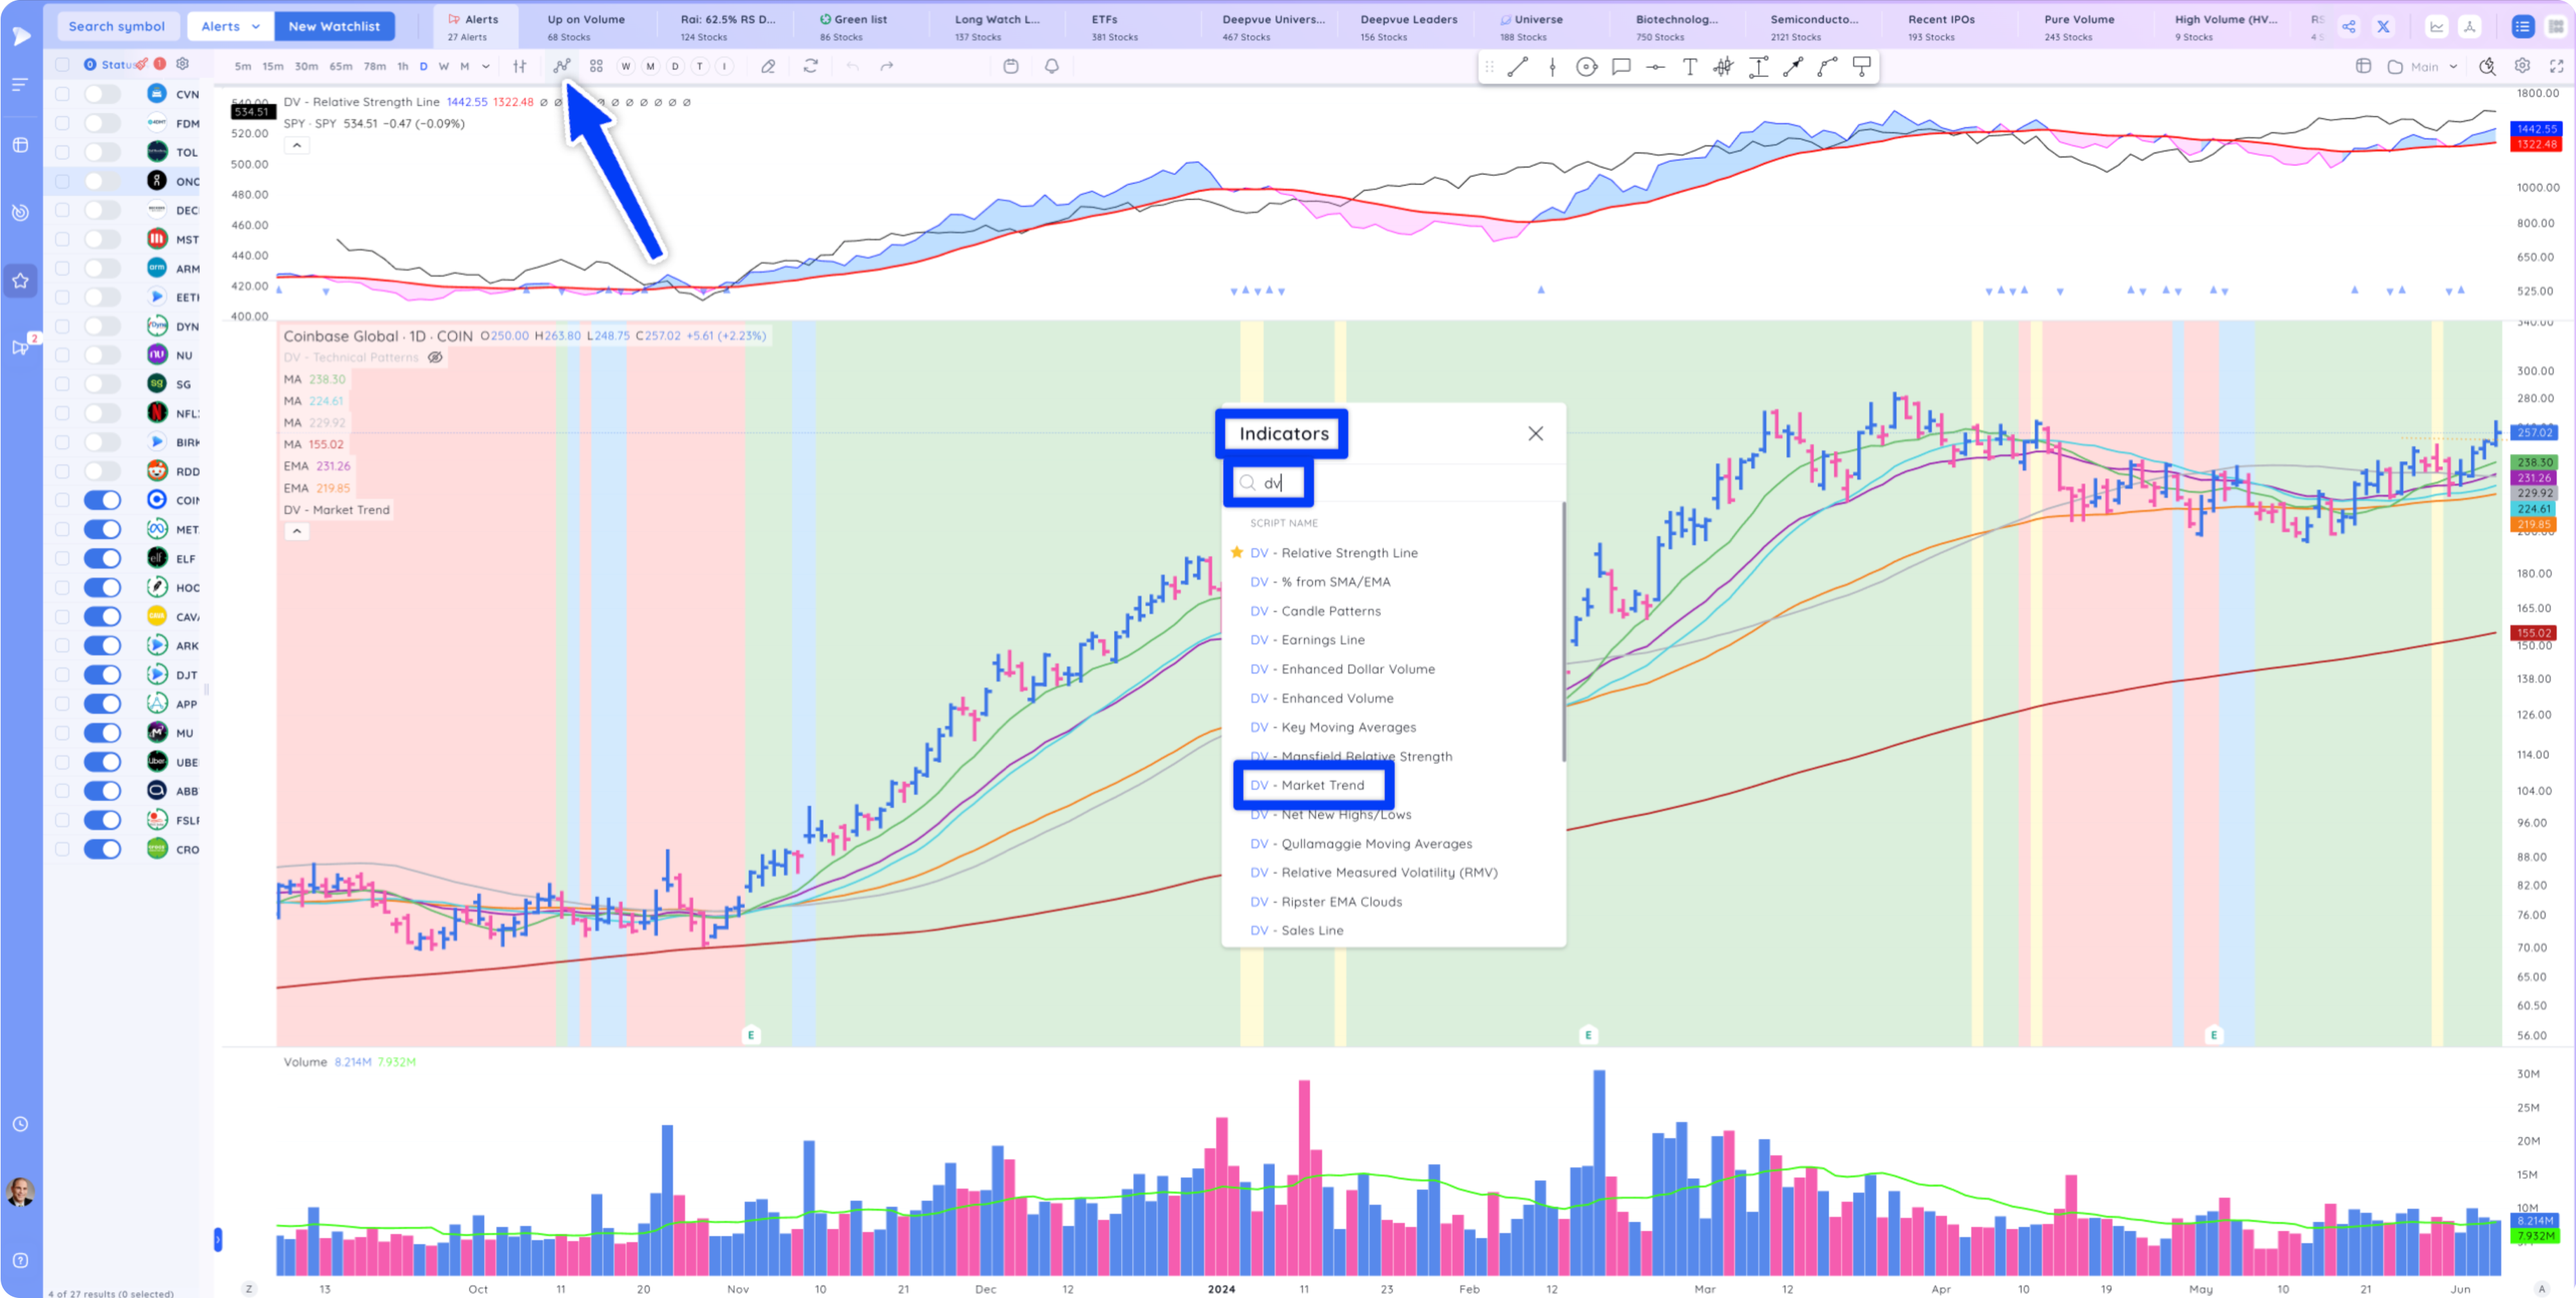Turn off the ELF row switch
The width and height of the screenshot is (2576, 1298).
click(x=102, y=558)
